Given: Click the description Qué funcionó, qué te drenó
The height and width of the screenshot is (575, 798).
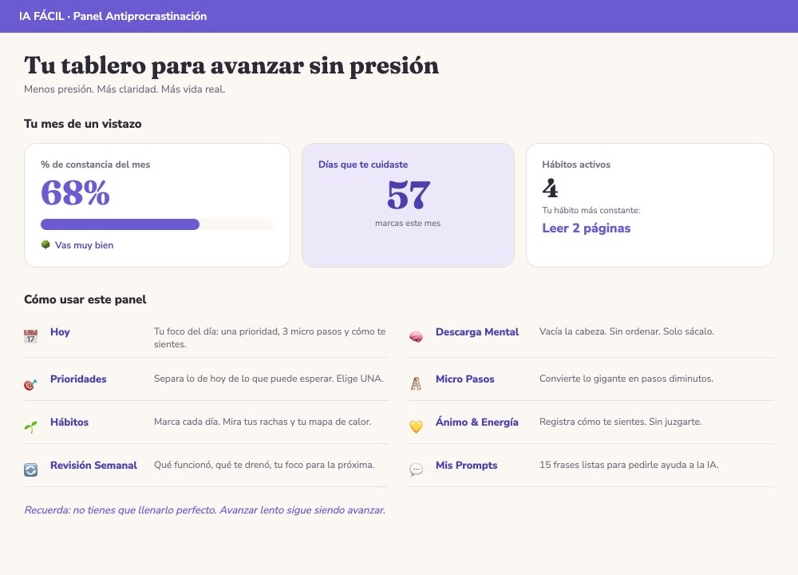Looking at the screenshot, I should tap(264, 465).
